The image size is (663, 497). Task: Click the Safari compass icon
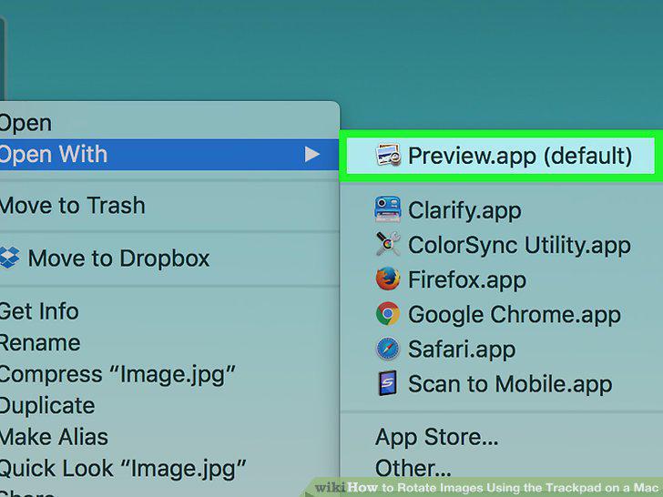(x=388, y=349)
